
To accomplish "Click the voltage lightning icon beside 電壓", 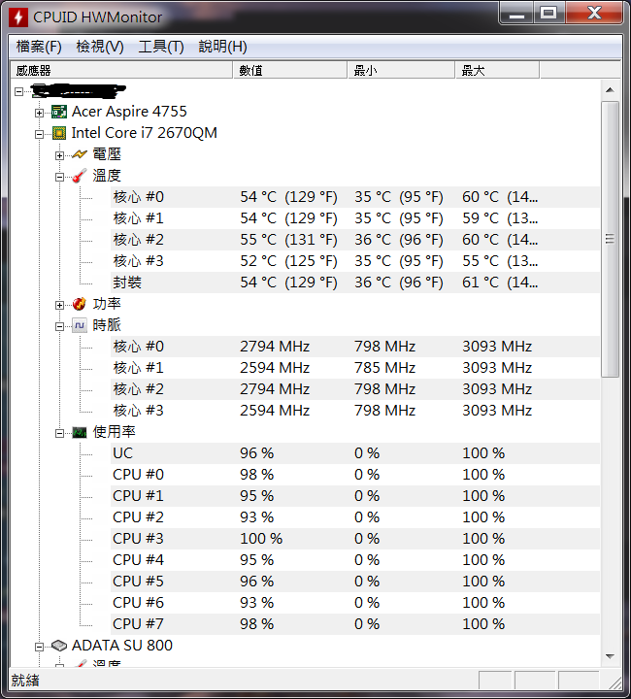I will pos(80,154).
